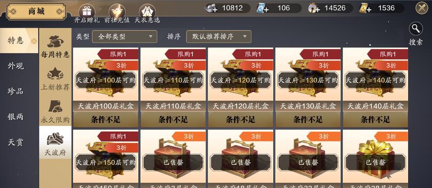Select the 每周特惠 sub-tab
432x188 pixels.
tap(55, 47)
